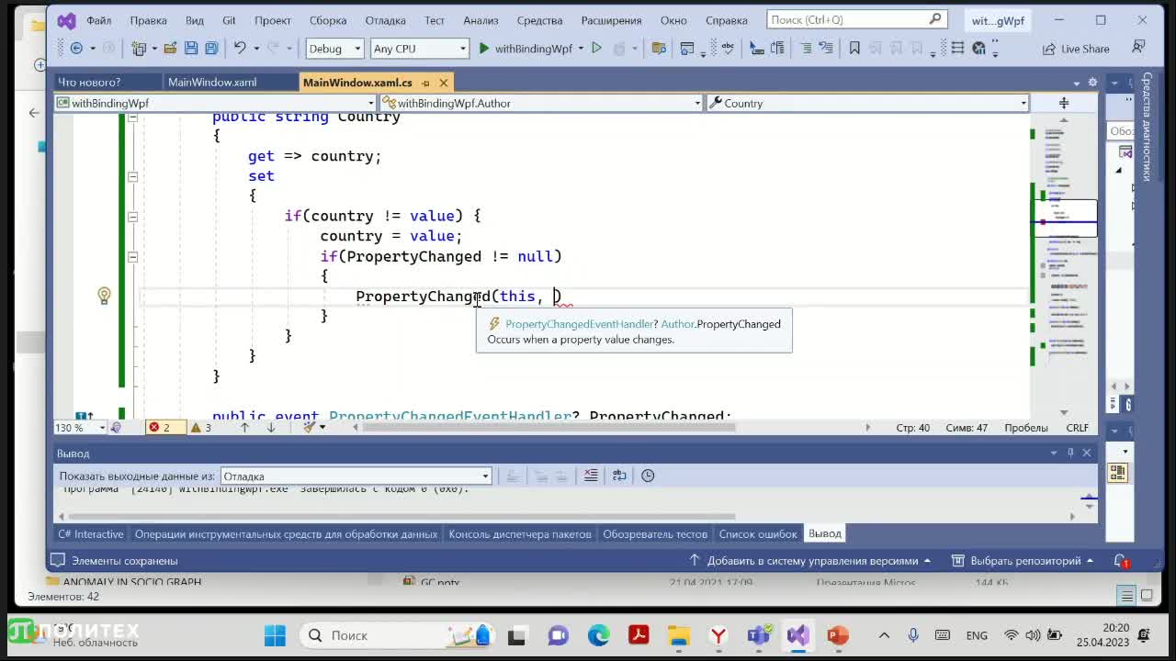Click the Save All toolbar icon
The height and width of the screenshot is (661, 1176).
211,49
